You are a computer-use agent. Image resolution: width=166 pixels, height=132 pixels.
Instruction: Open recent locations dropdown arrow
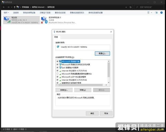11,7
